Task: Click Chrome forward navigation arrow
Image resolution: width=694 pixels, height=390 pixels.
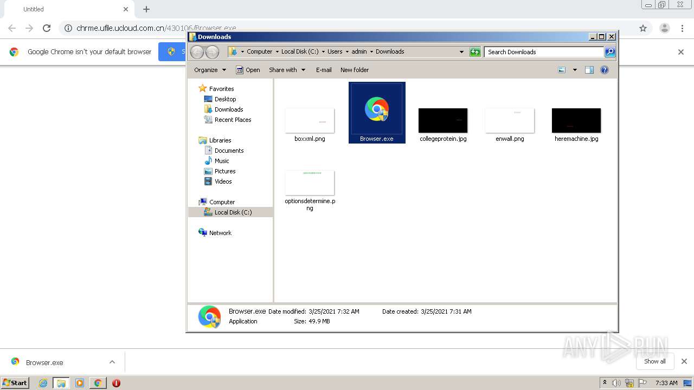Action: (x=29, y=28)
